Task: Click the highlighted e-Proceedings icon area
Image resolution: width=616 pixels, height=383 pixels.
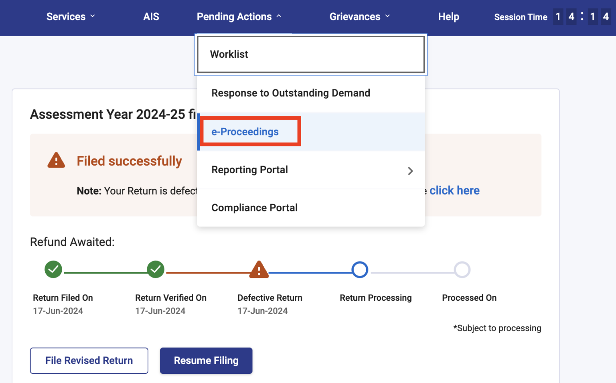Action: [249, 132]
